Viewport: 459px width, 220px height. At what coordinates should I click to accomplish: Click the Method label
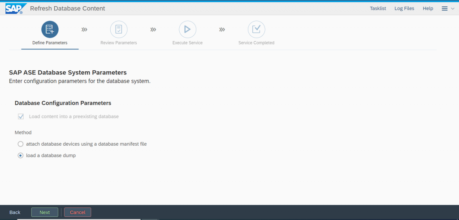point(23,133)
